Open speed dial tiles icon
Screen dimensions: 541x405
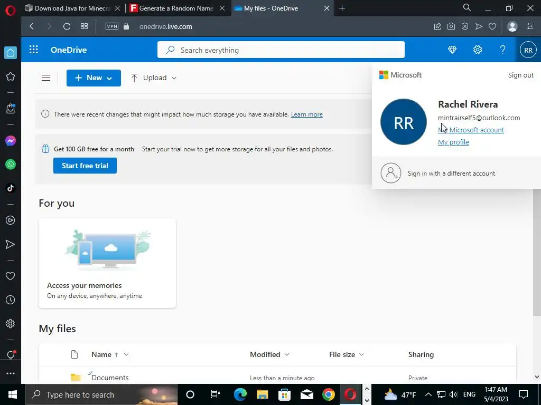[84, 26]
